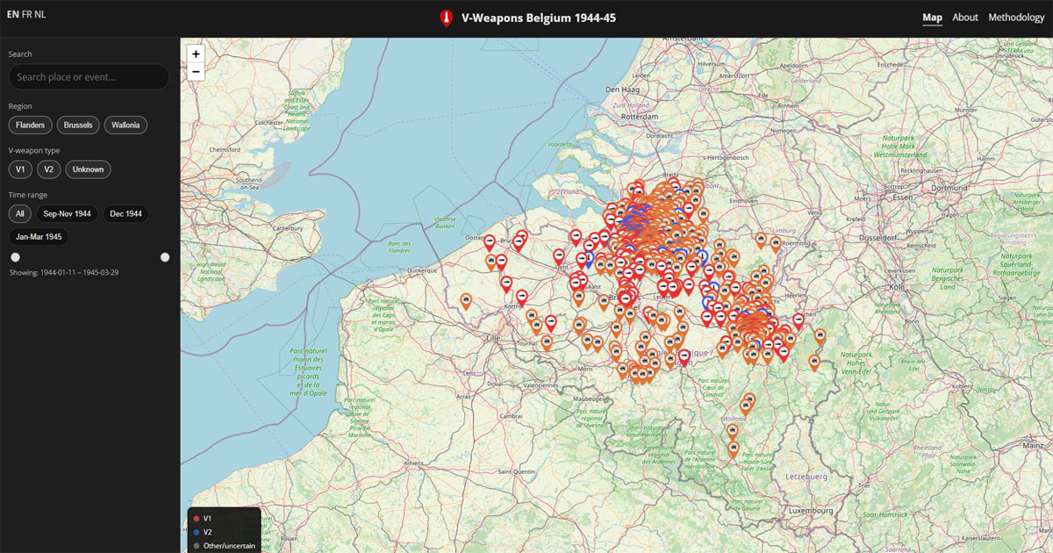Viewport: 1053px width, 553px height.
Task: Toggle the Flanders region filter
Action: point(30,125)
